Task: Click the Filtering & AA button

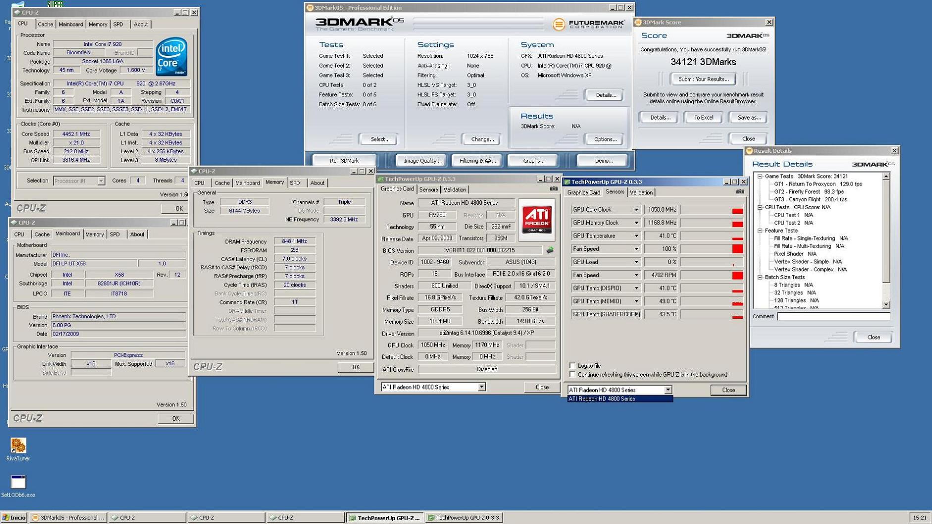Action: (477, 161)
